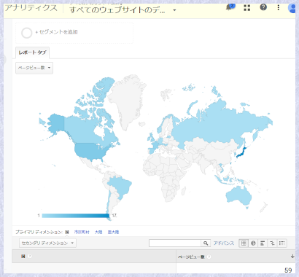Image resolution: width=299 pixels, height=277 pixels.
Task: Click the legend maximum value 17
Action: pos(114,216)
